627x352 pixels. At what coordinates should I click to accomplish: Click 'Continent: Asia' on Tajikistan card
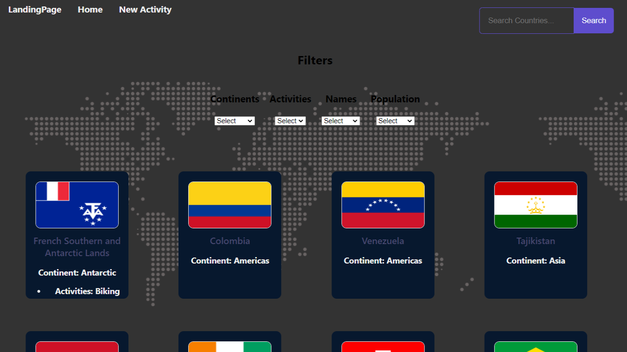[x=536, y=261]
